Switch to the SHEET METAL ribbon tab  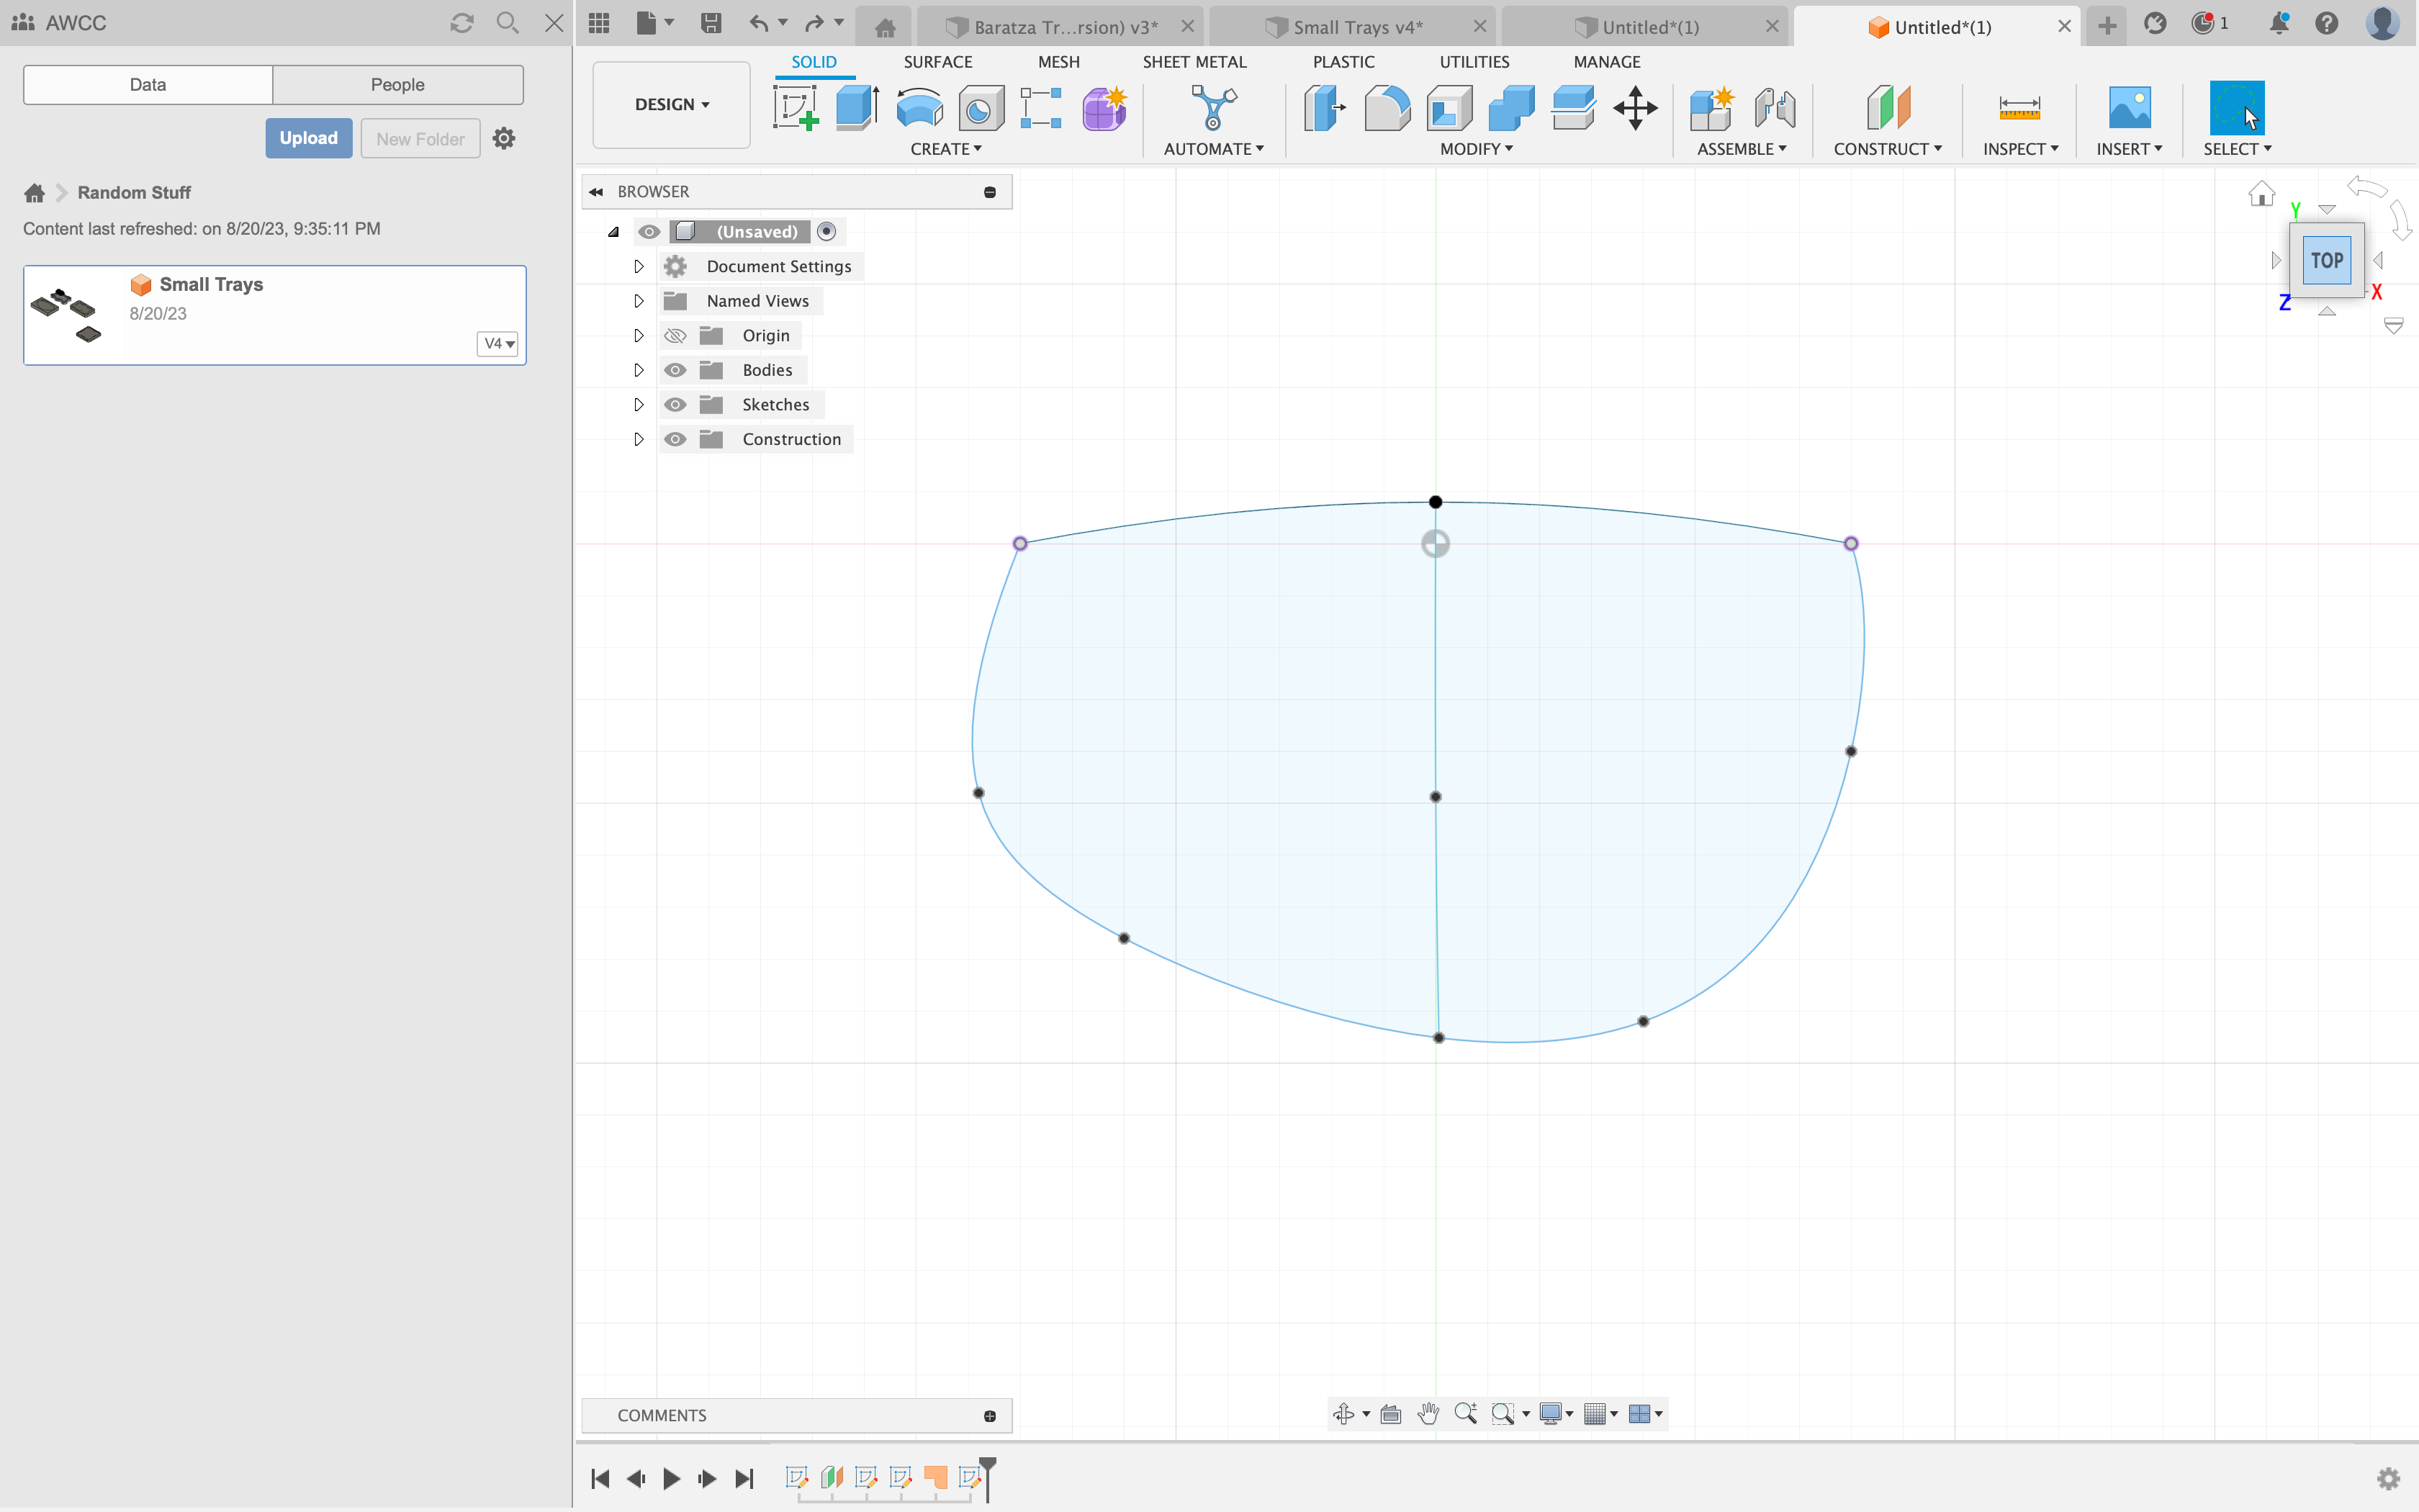(x=1194, y=62)
